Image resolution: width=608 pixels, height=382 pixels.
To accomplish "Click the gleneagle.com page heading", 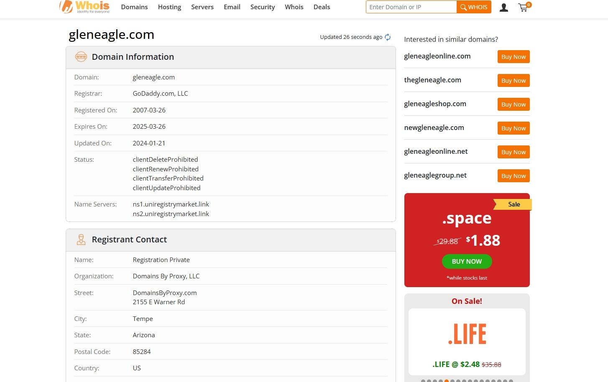I will pyautogui.click(x=111, y=35).
